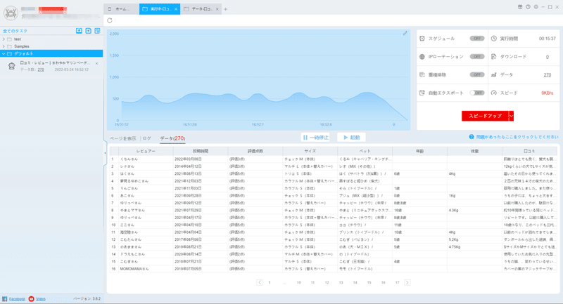
Task: Click the alarm clock icon next to スケジュール
Action: (x=422, y=39)
